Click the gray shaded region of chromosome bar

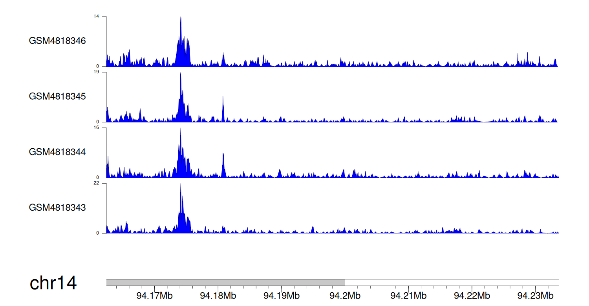tap(225, 282)
